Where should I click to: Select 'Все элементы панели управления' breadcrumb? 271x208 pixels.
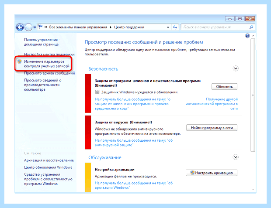pyautogui.click(x=78, y=27)
